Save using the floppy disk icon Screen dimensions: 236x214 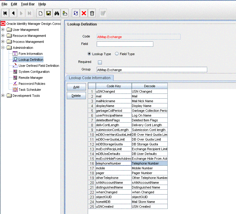(x=48, y=13)
